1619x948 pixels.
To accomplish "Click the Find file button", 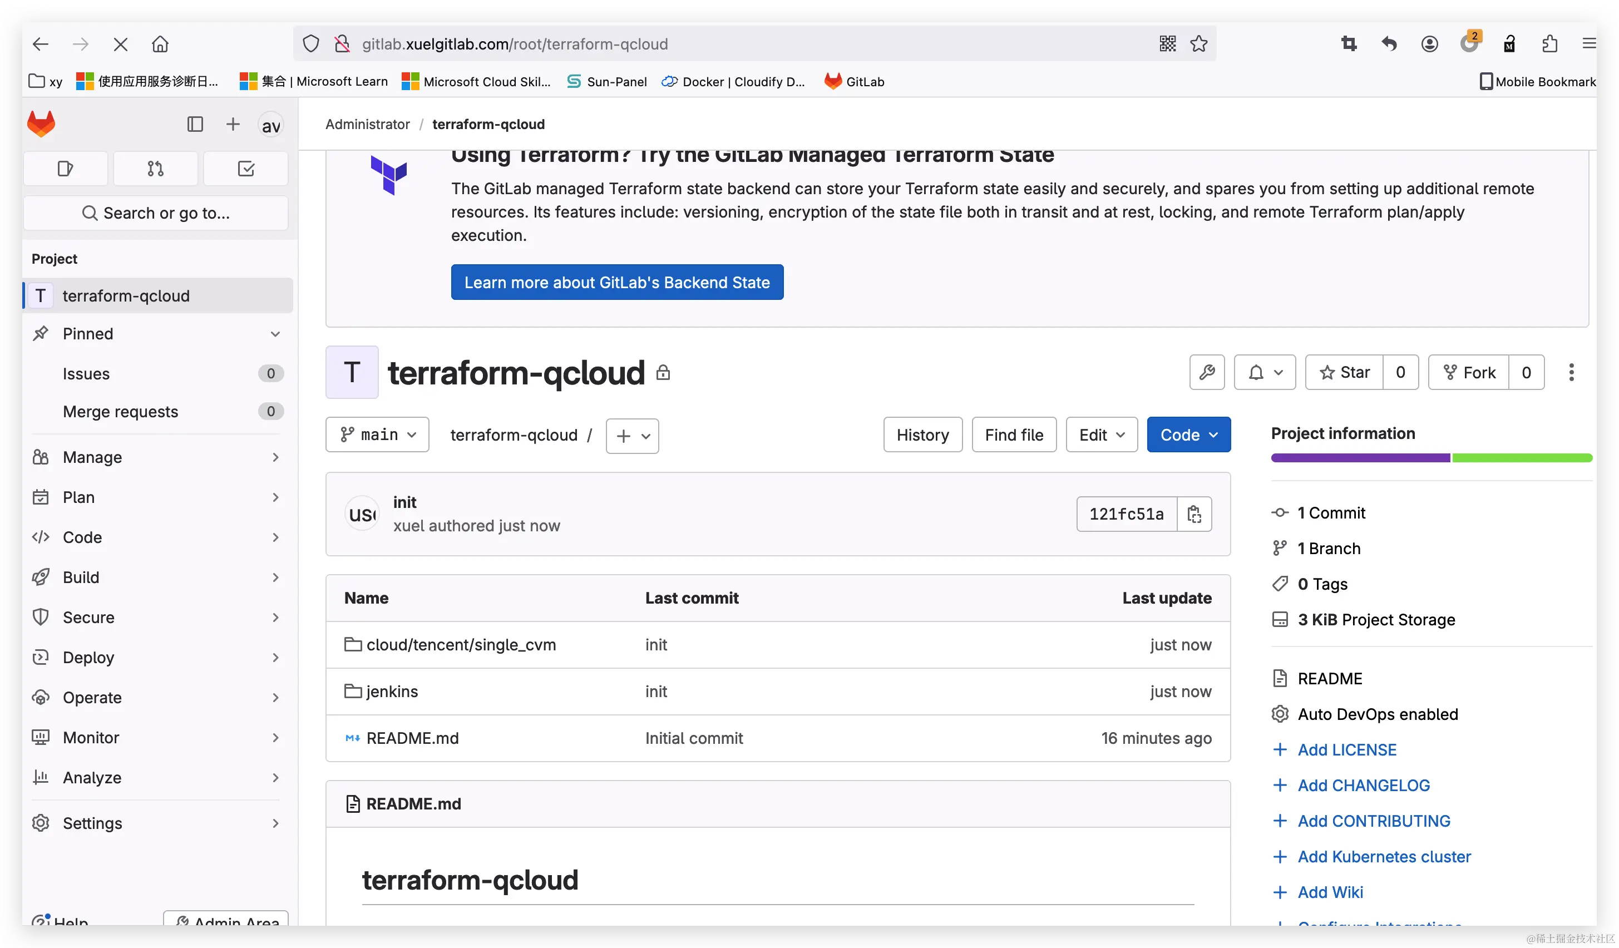I will coord(1014,435).
